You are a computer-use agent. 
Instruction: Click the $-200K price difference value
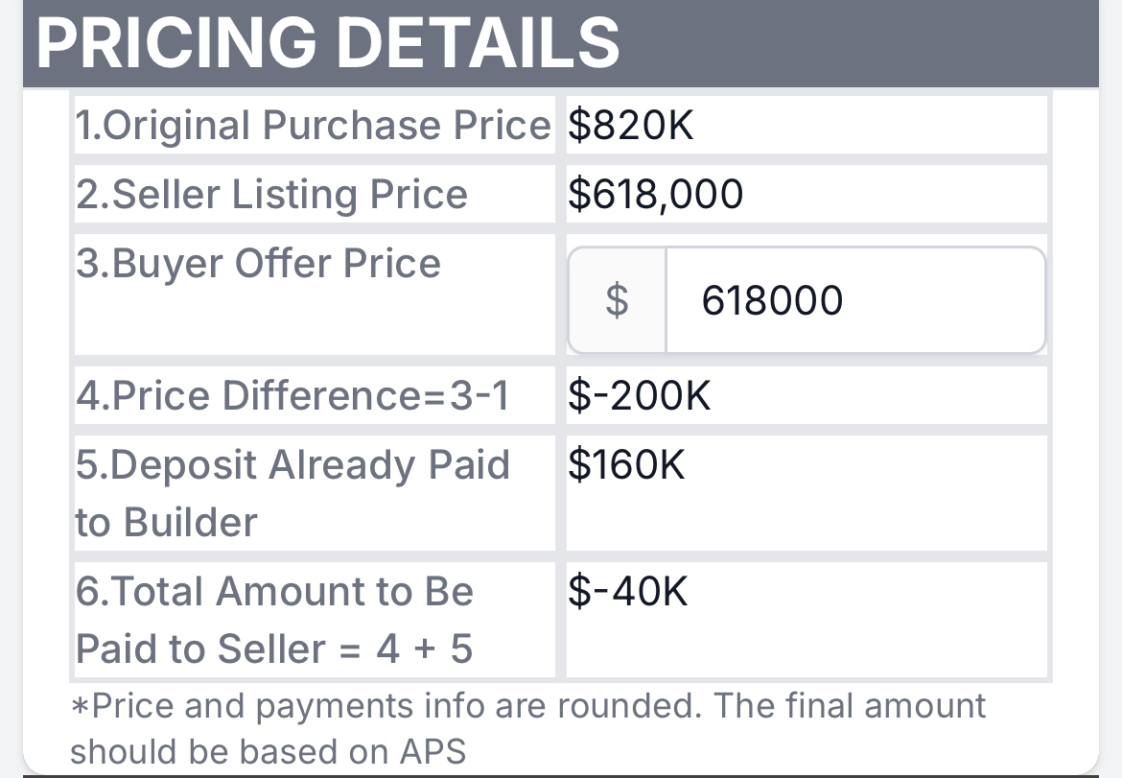pos(640,395)
